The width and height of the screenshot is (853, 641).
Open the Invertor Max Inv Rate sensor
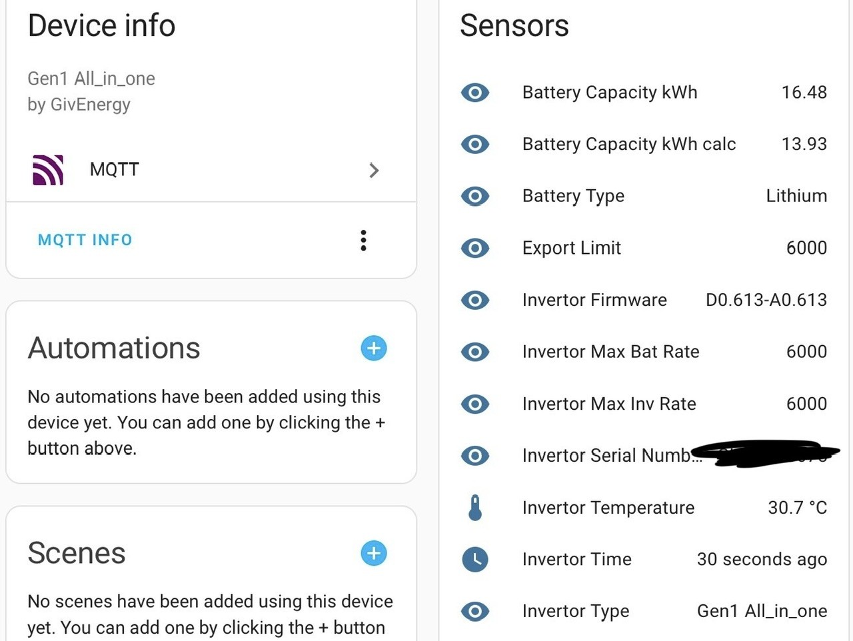(x=644, y=404)
